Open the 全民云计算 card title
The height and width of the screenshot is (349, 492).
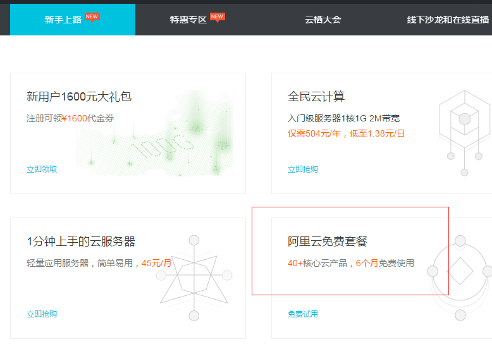(x=316, y=96)
